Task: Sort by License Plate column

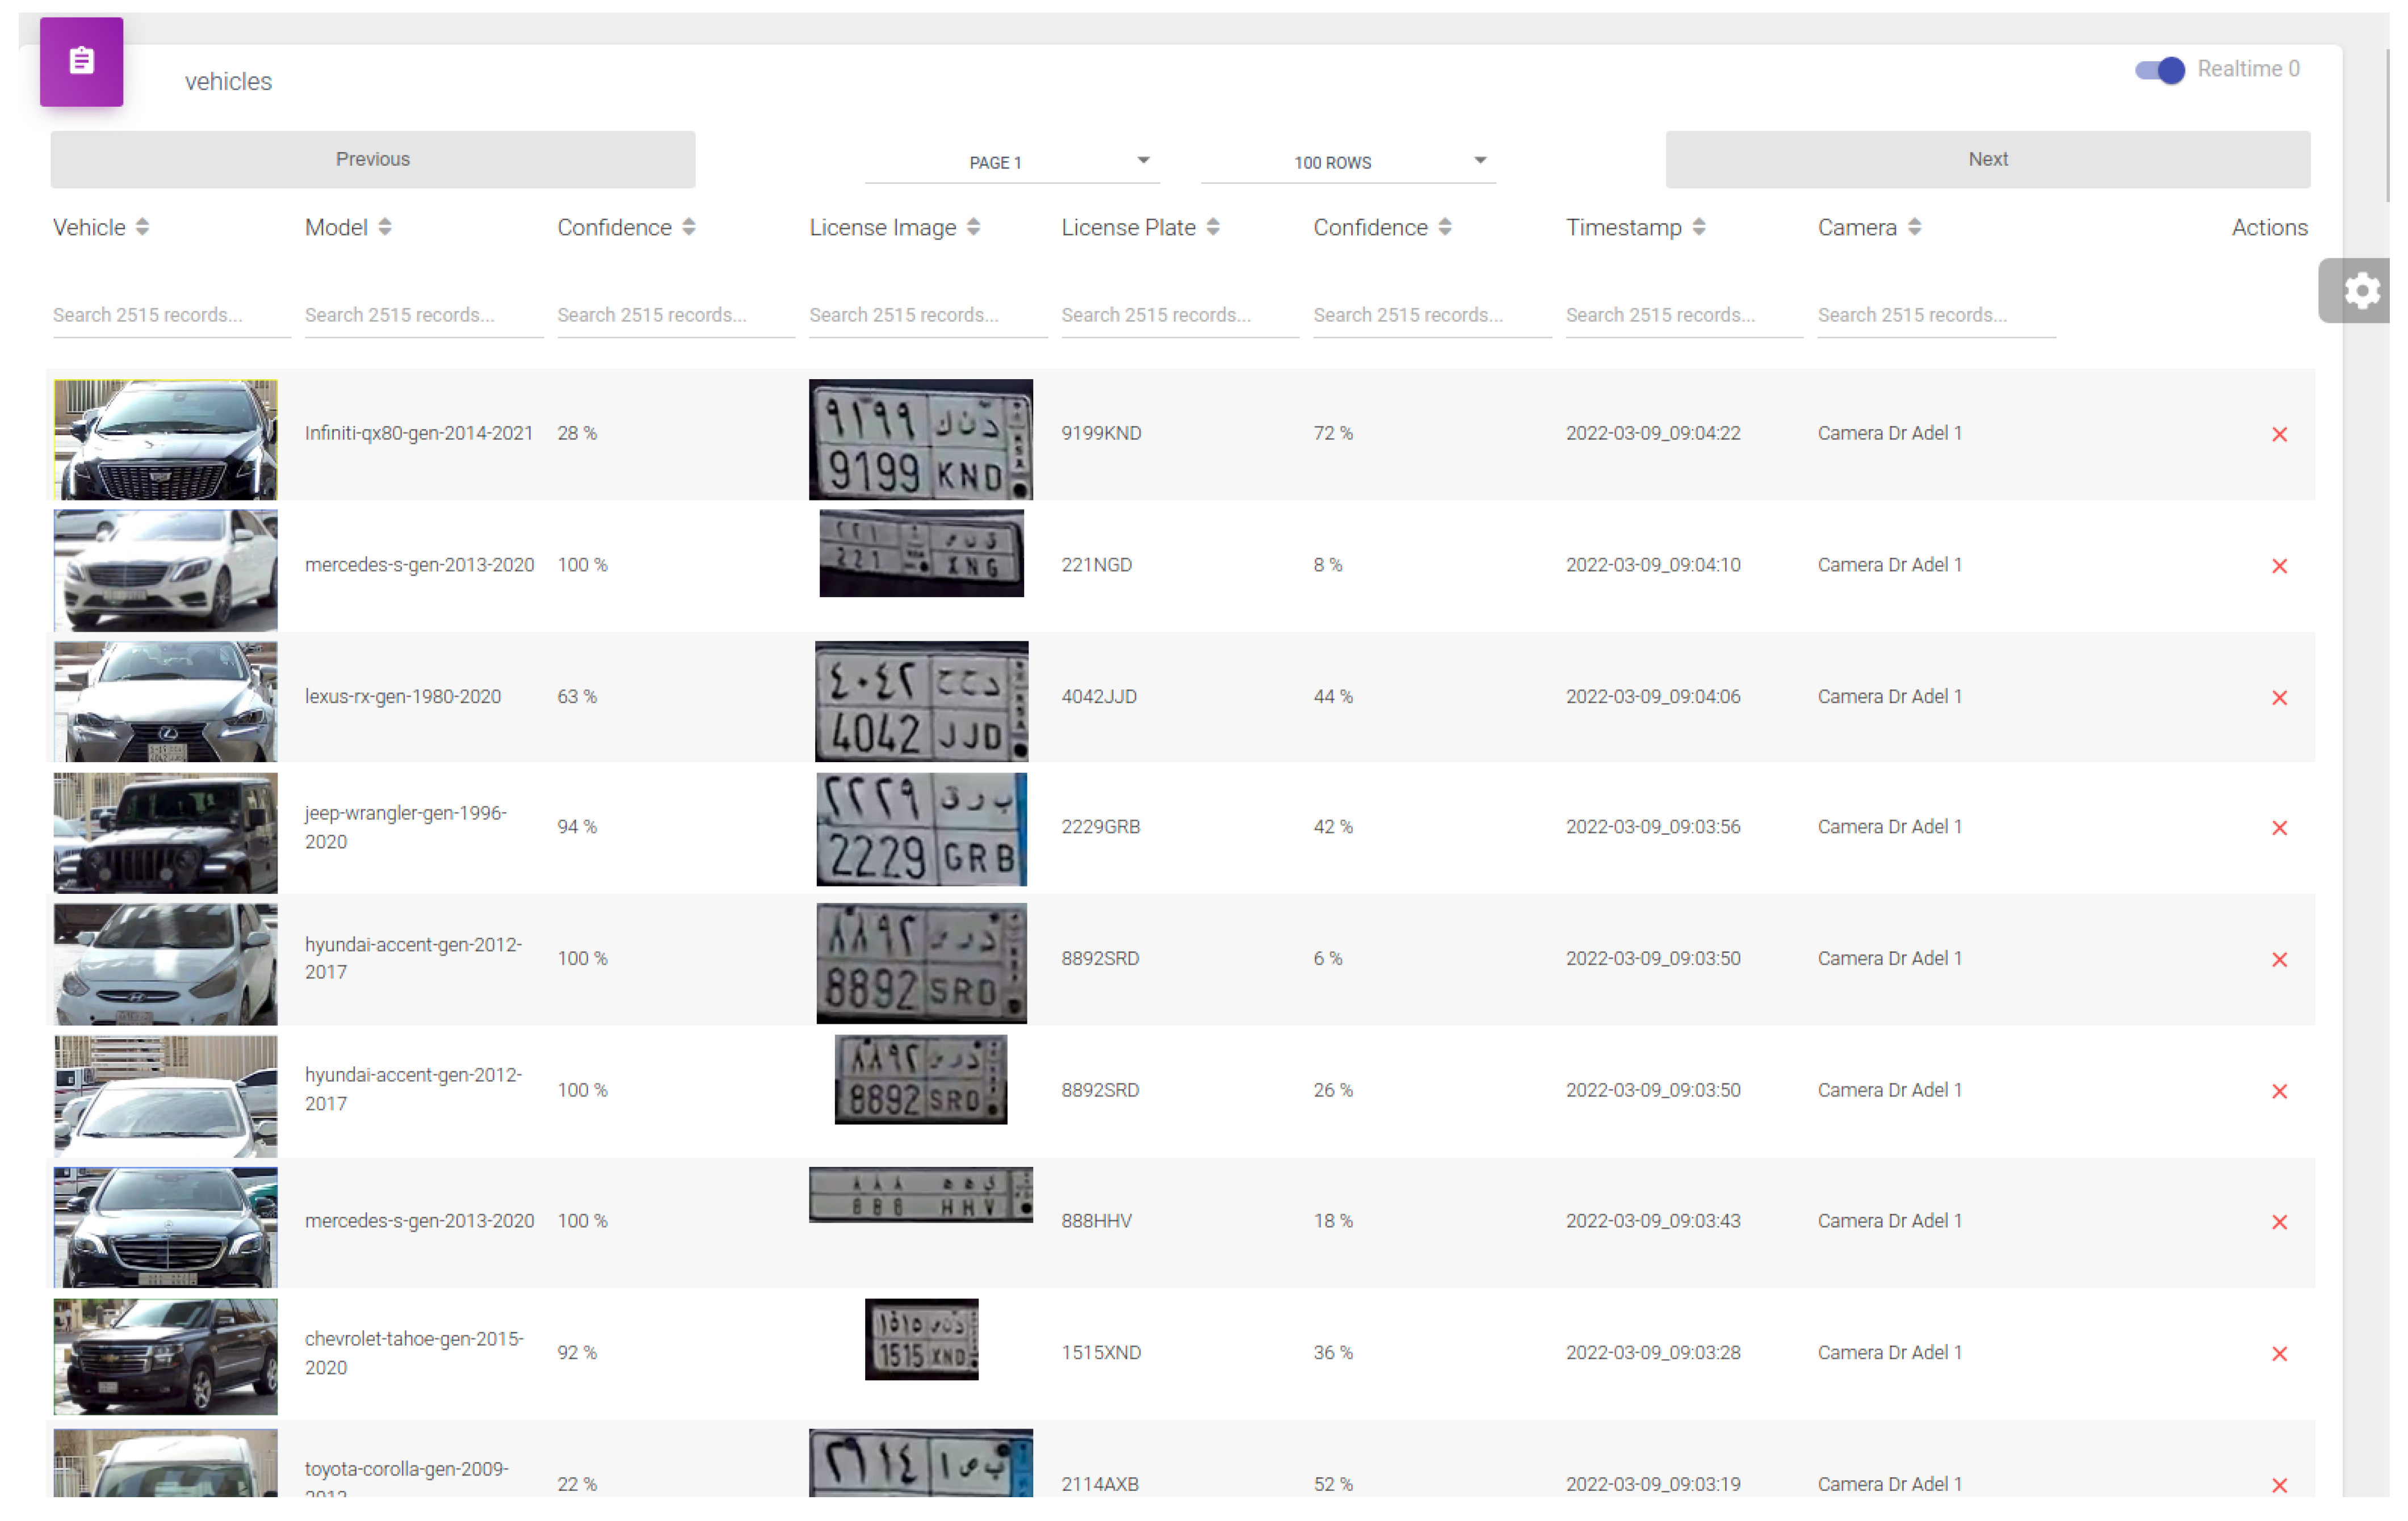Action: pos(1212,228)
